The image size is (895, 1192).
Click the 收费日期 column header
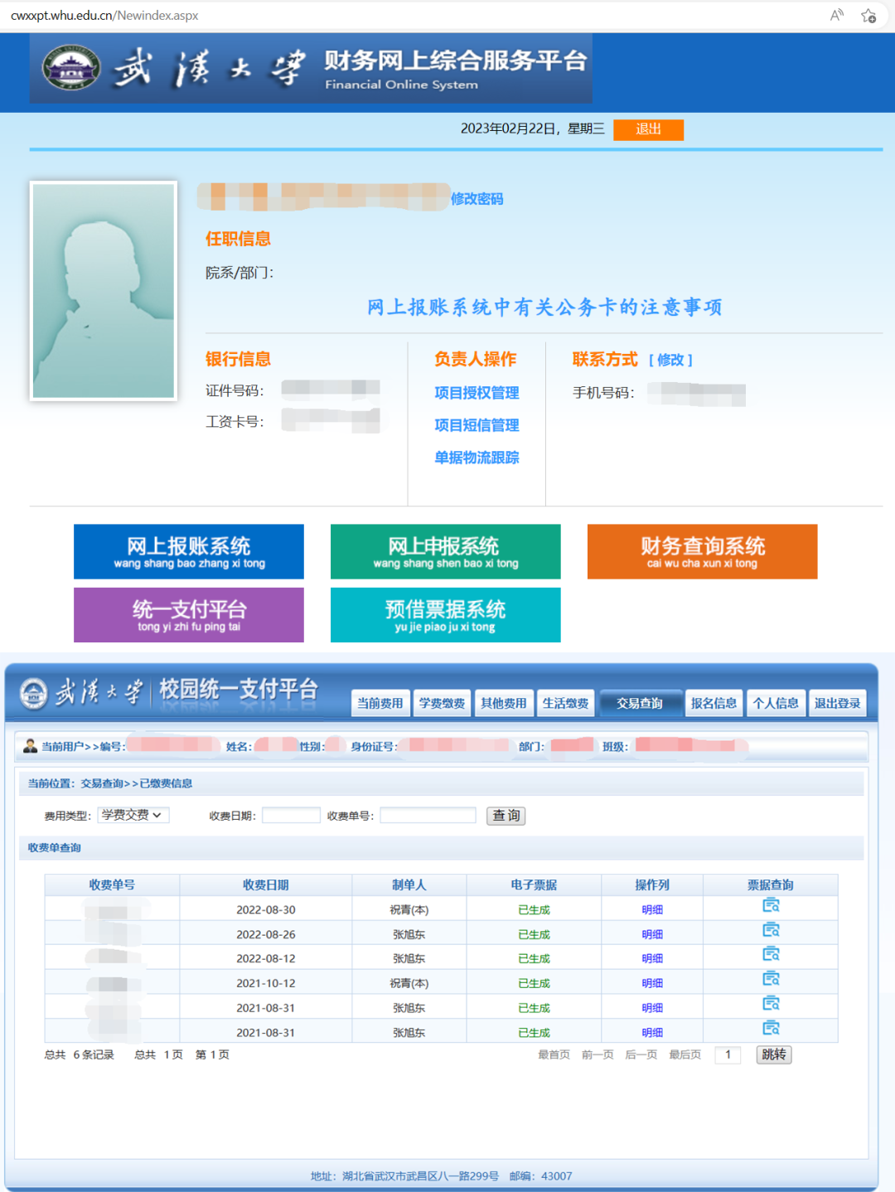click(x=266, y=884)
